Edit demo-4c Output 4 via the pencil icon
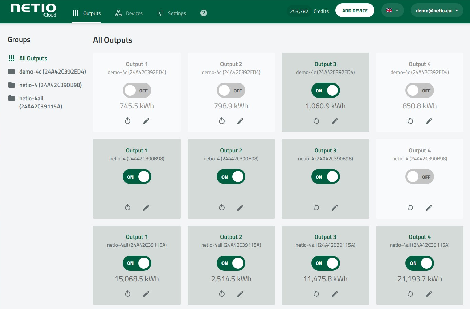 [429, 121]
